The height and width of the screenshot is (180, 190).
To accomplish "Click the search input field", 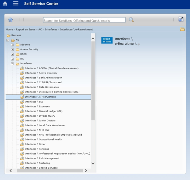I will point(84,20).
